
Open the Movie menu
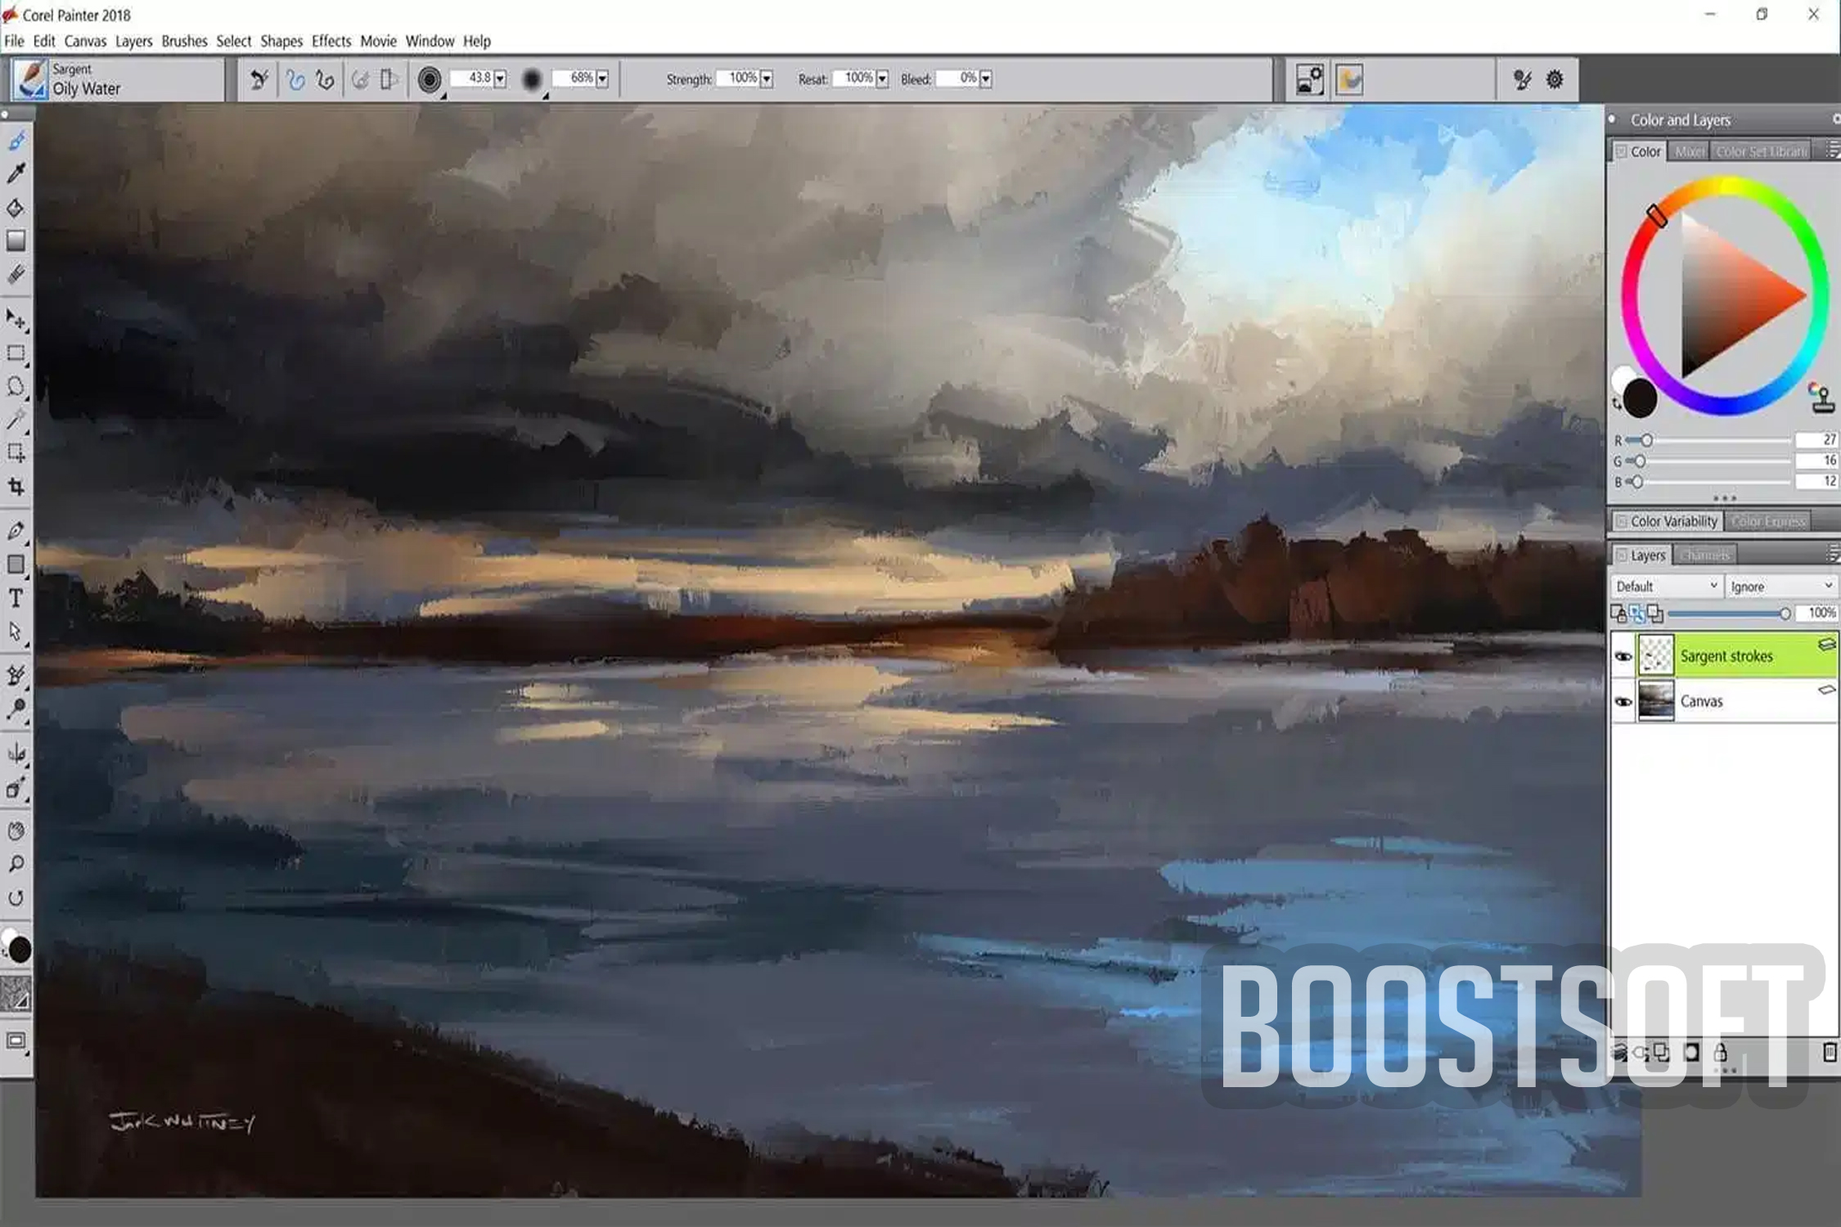point(378,41)
